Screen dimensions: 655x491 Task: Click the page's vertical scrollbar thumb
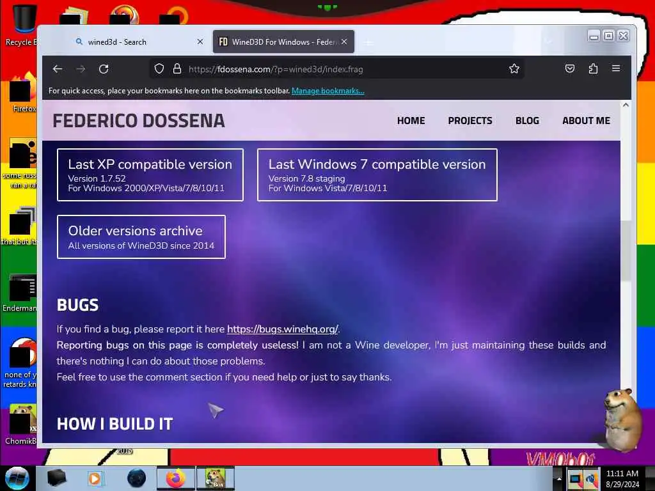[626, 251]
